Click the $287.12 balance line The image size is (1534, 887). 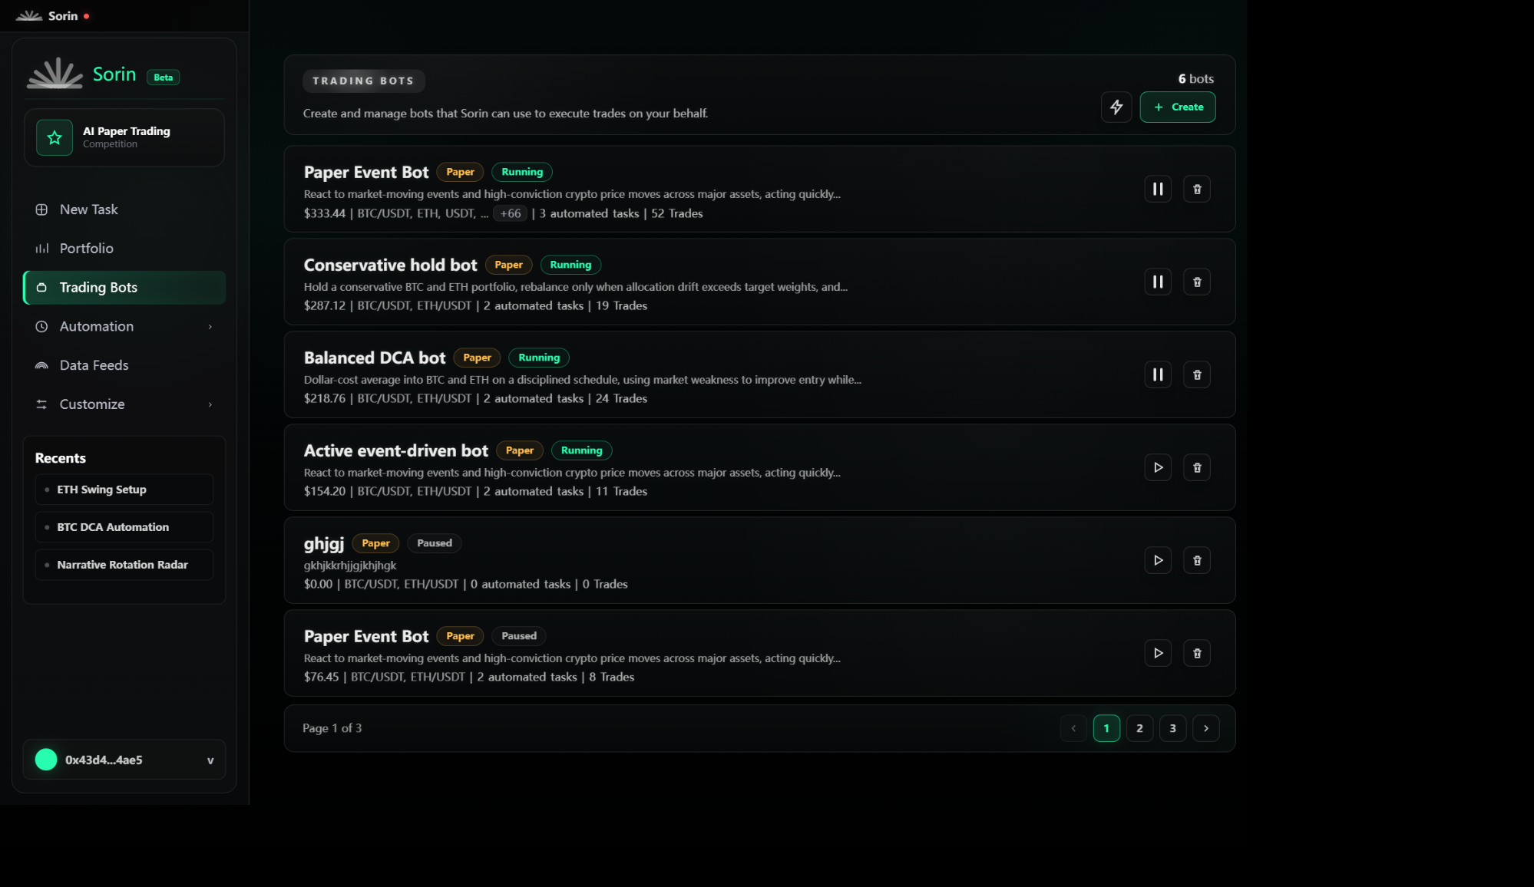pos(475,305)
